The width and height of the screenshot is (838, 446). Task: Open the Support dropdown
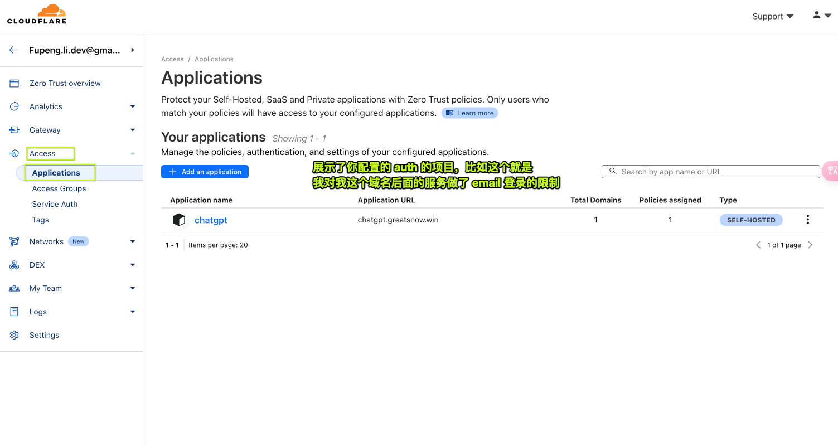tap(773, 16)
